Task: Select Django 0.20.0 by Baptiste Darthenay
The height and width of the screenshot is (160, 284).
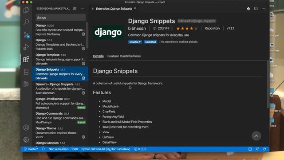Action: click(x=60, y=30)
